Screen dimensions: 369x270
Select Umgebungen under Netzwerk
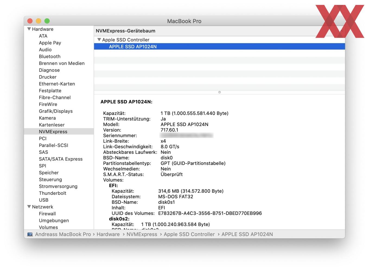click(54, 220)
